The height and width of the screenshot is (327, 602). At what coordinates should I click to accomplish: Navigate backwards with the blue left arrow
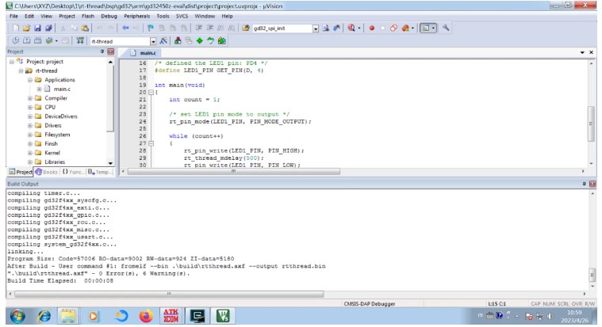(125, 28)
